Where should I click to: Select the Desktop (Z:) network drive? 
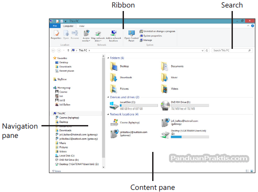click(185, 134)
